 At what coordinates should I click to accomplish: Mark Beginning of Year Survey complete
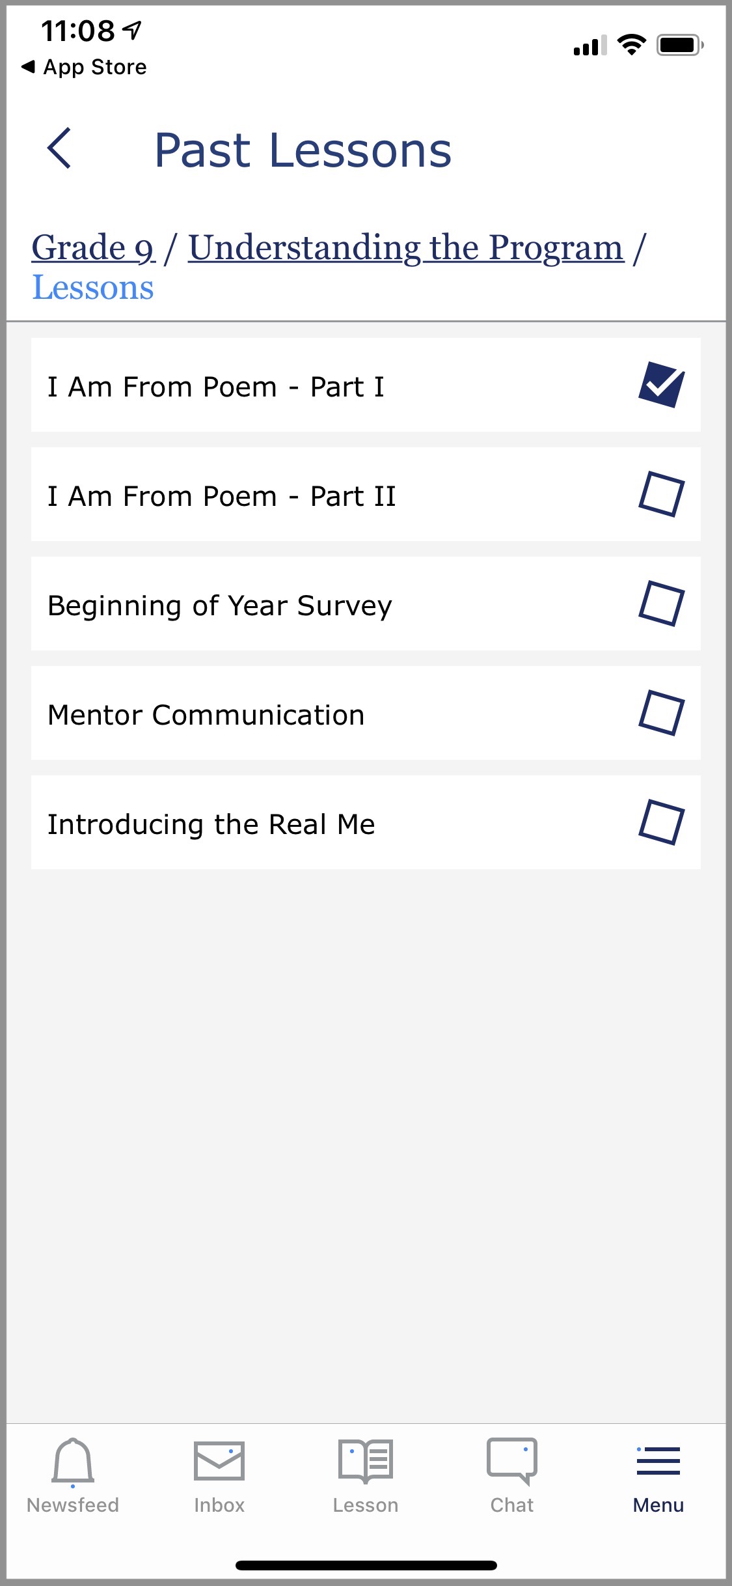(x=661, y=604)
